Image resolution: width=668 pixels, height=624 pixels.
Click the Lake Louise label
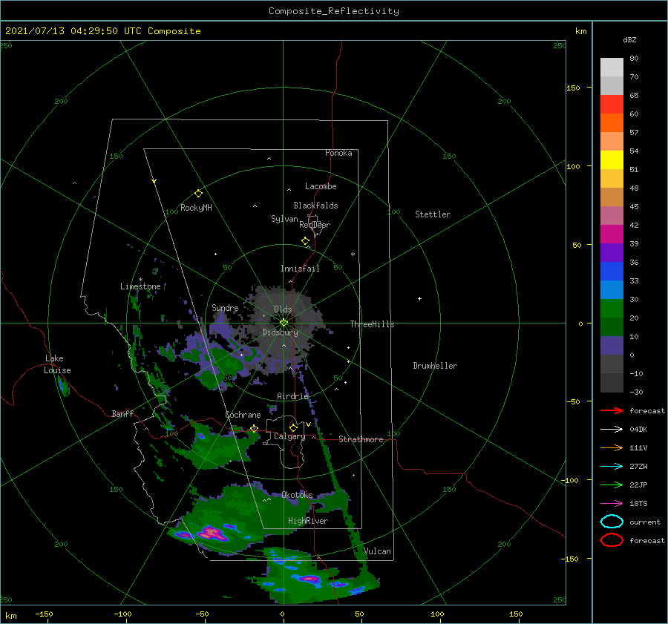click(57, 364)
